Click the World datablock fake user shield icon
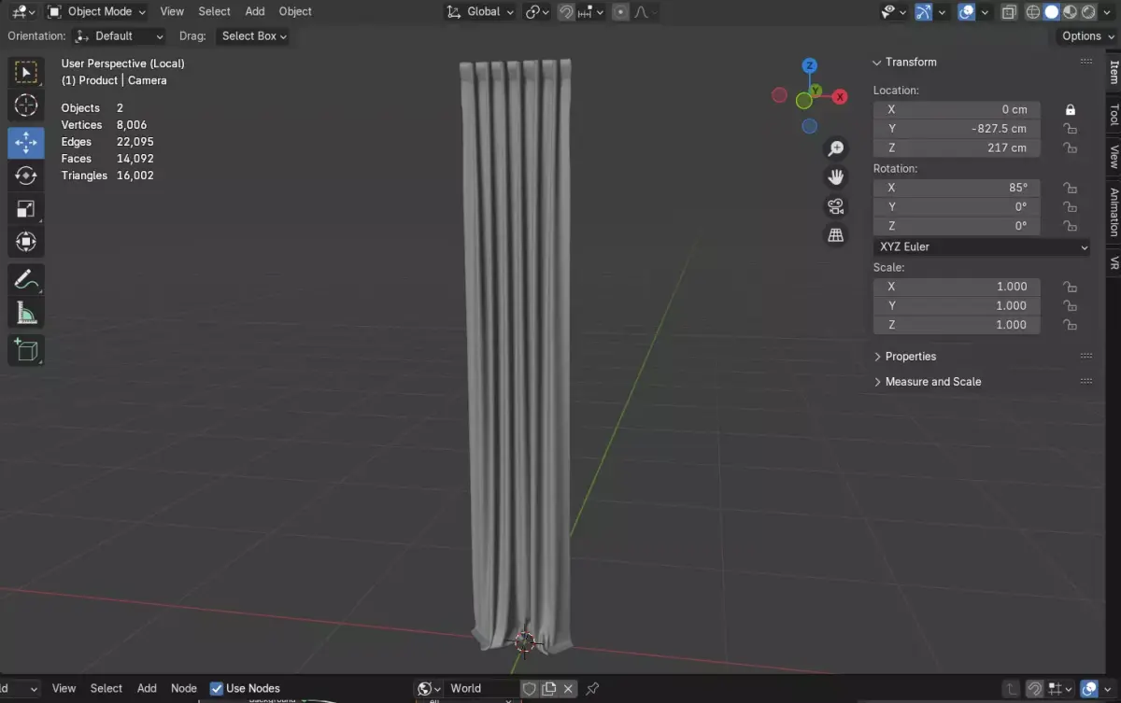 (529, 689)
